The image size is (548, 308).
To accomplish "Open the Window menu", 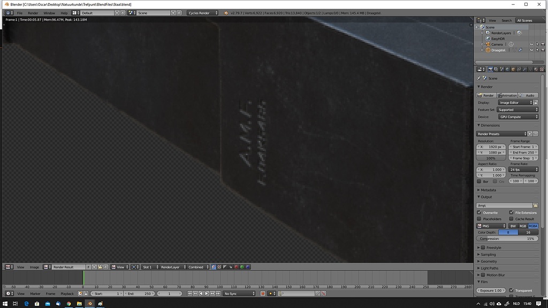I will coord(49,13).
